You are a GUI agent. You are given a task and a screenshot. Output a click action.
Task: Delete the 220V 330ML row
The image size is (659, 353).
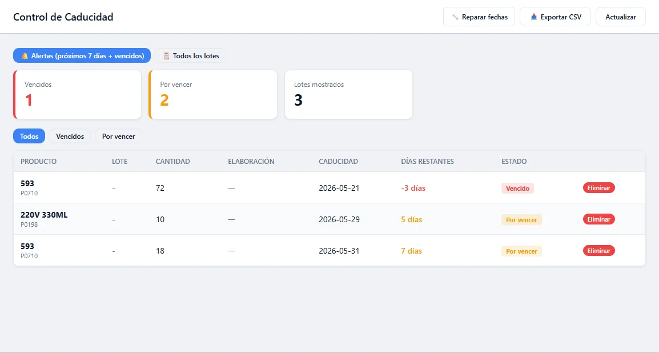pos(598,219)
